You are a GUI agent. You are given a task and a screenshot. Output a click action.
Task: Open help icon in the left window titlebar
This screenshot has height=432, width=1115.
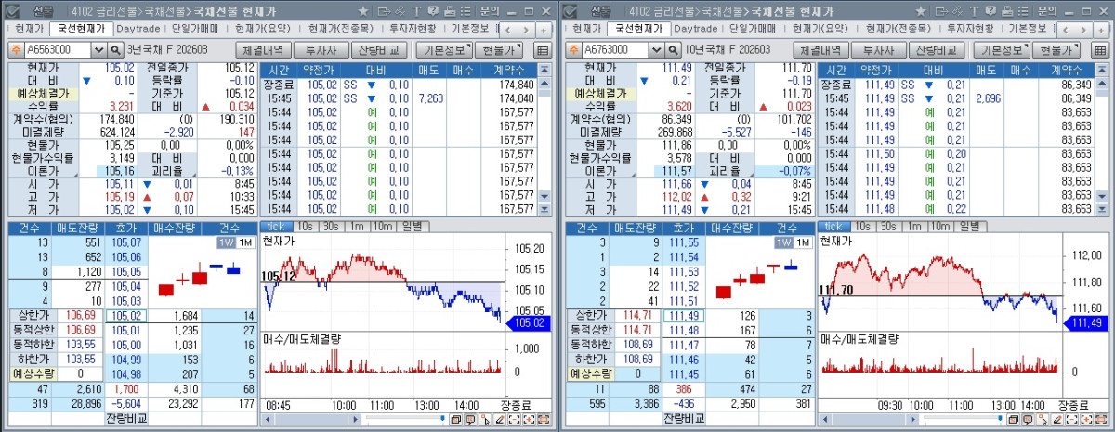(433, 10)
